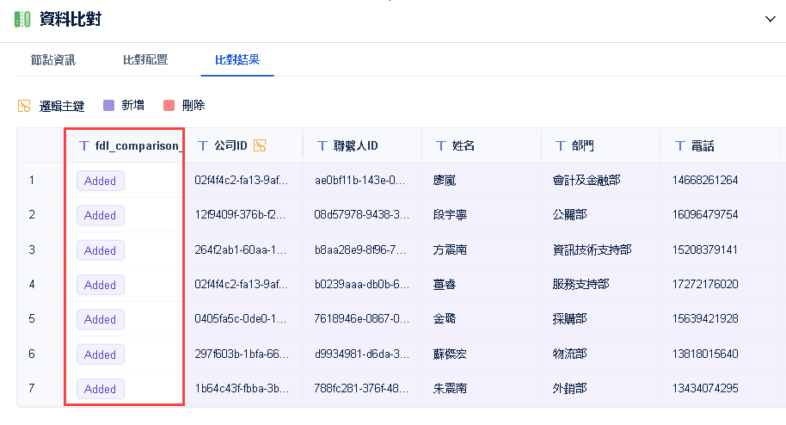The width and height of the screenshot is (786, 425).
Task: Switch to the 節點資訊 tab
Action: coord(53,60)
